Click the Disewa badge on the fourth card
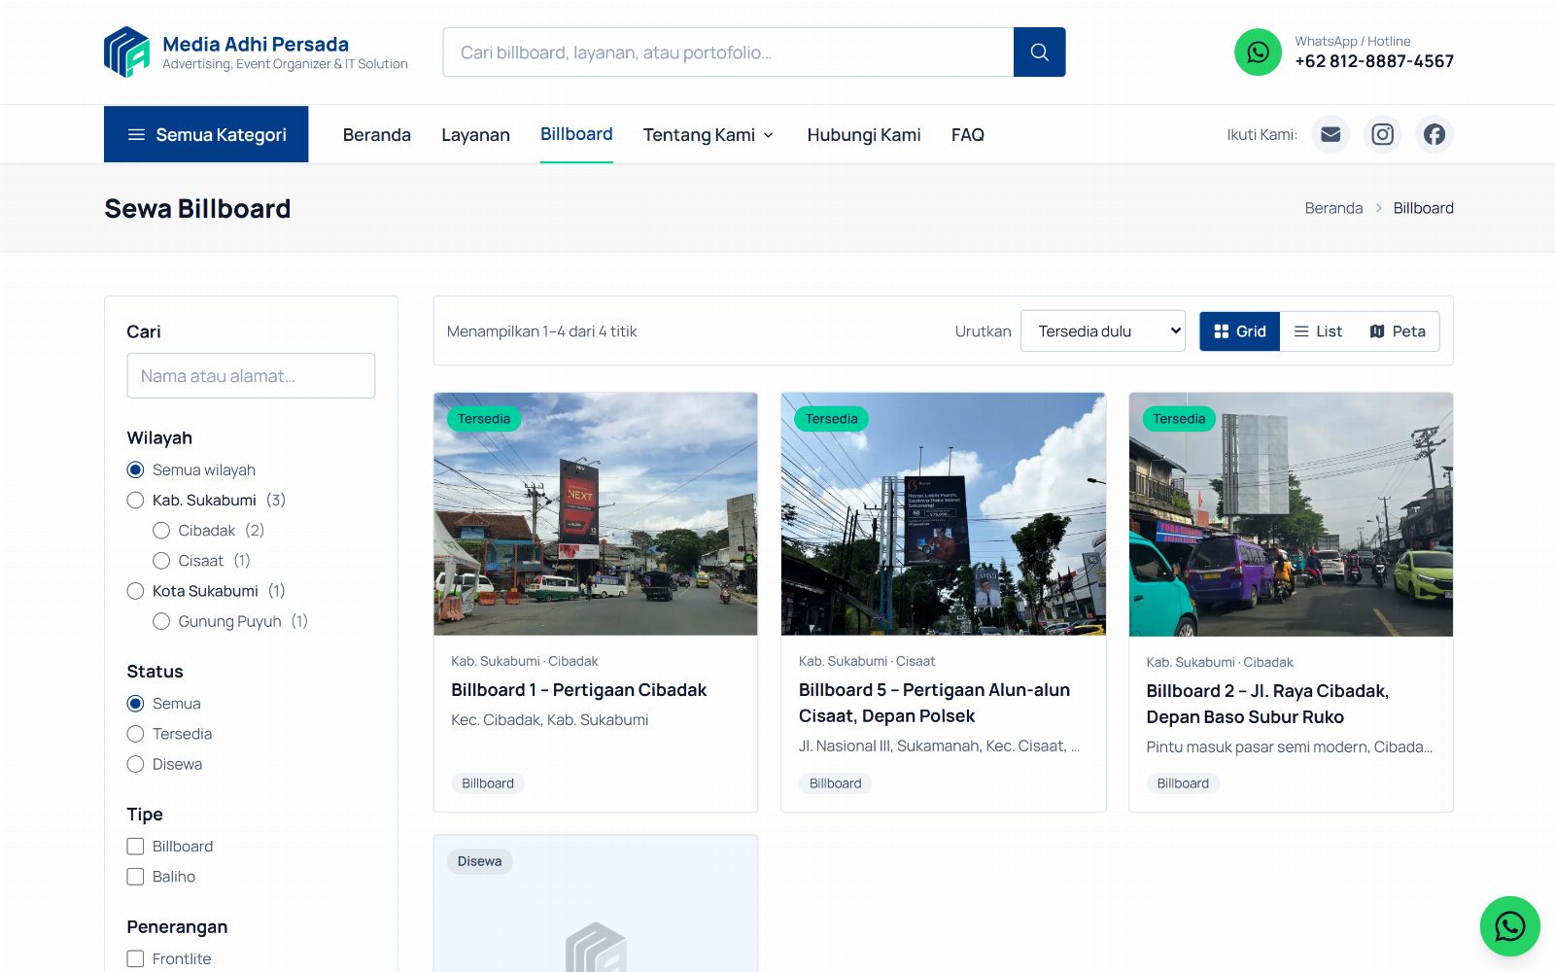1555x972 pixels. (x=480, y=861)
